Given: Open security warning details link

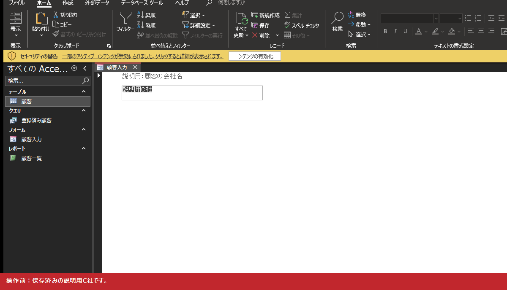Looking at the screenshot, I should click(x=143, y=56).
